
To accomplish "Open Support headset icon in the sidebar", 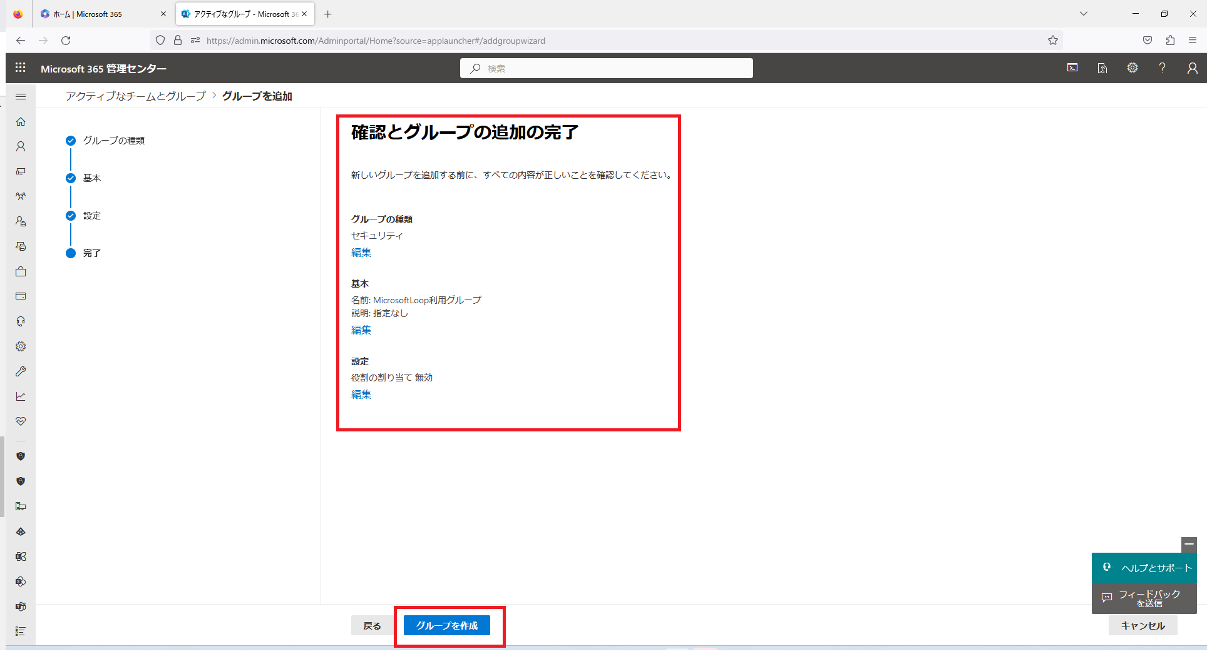I will (x=21, y=321).
